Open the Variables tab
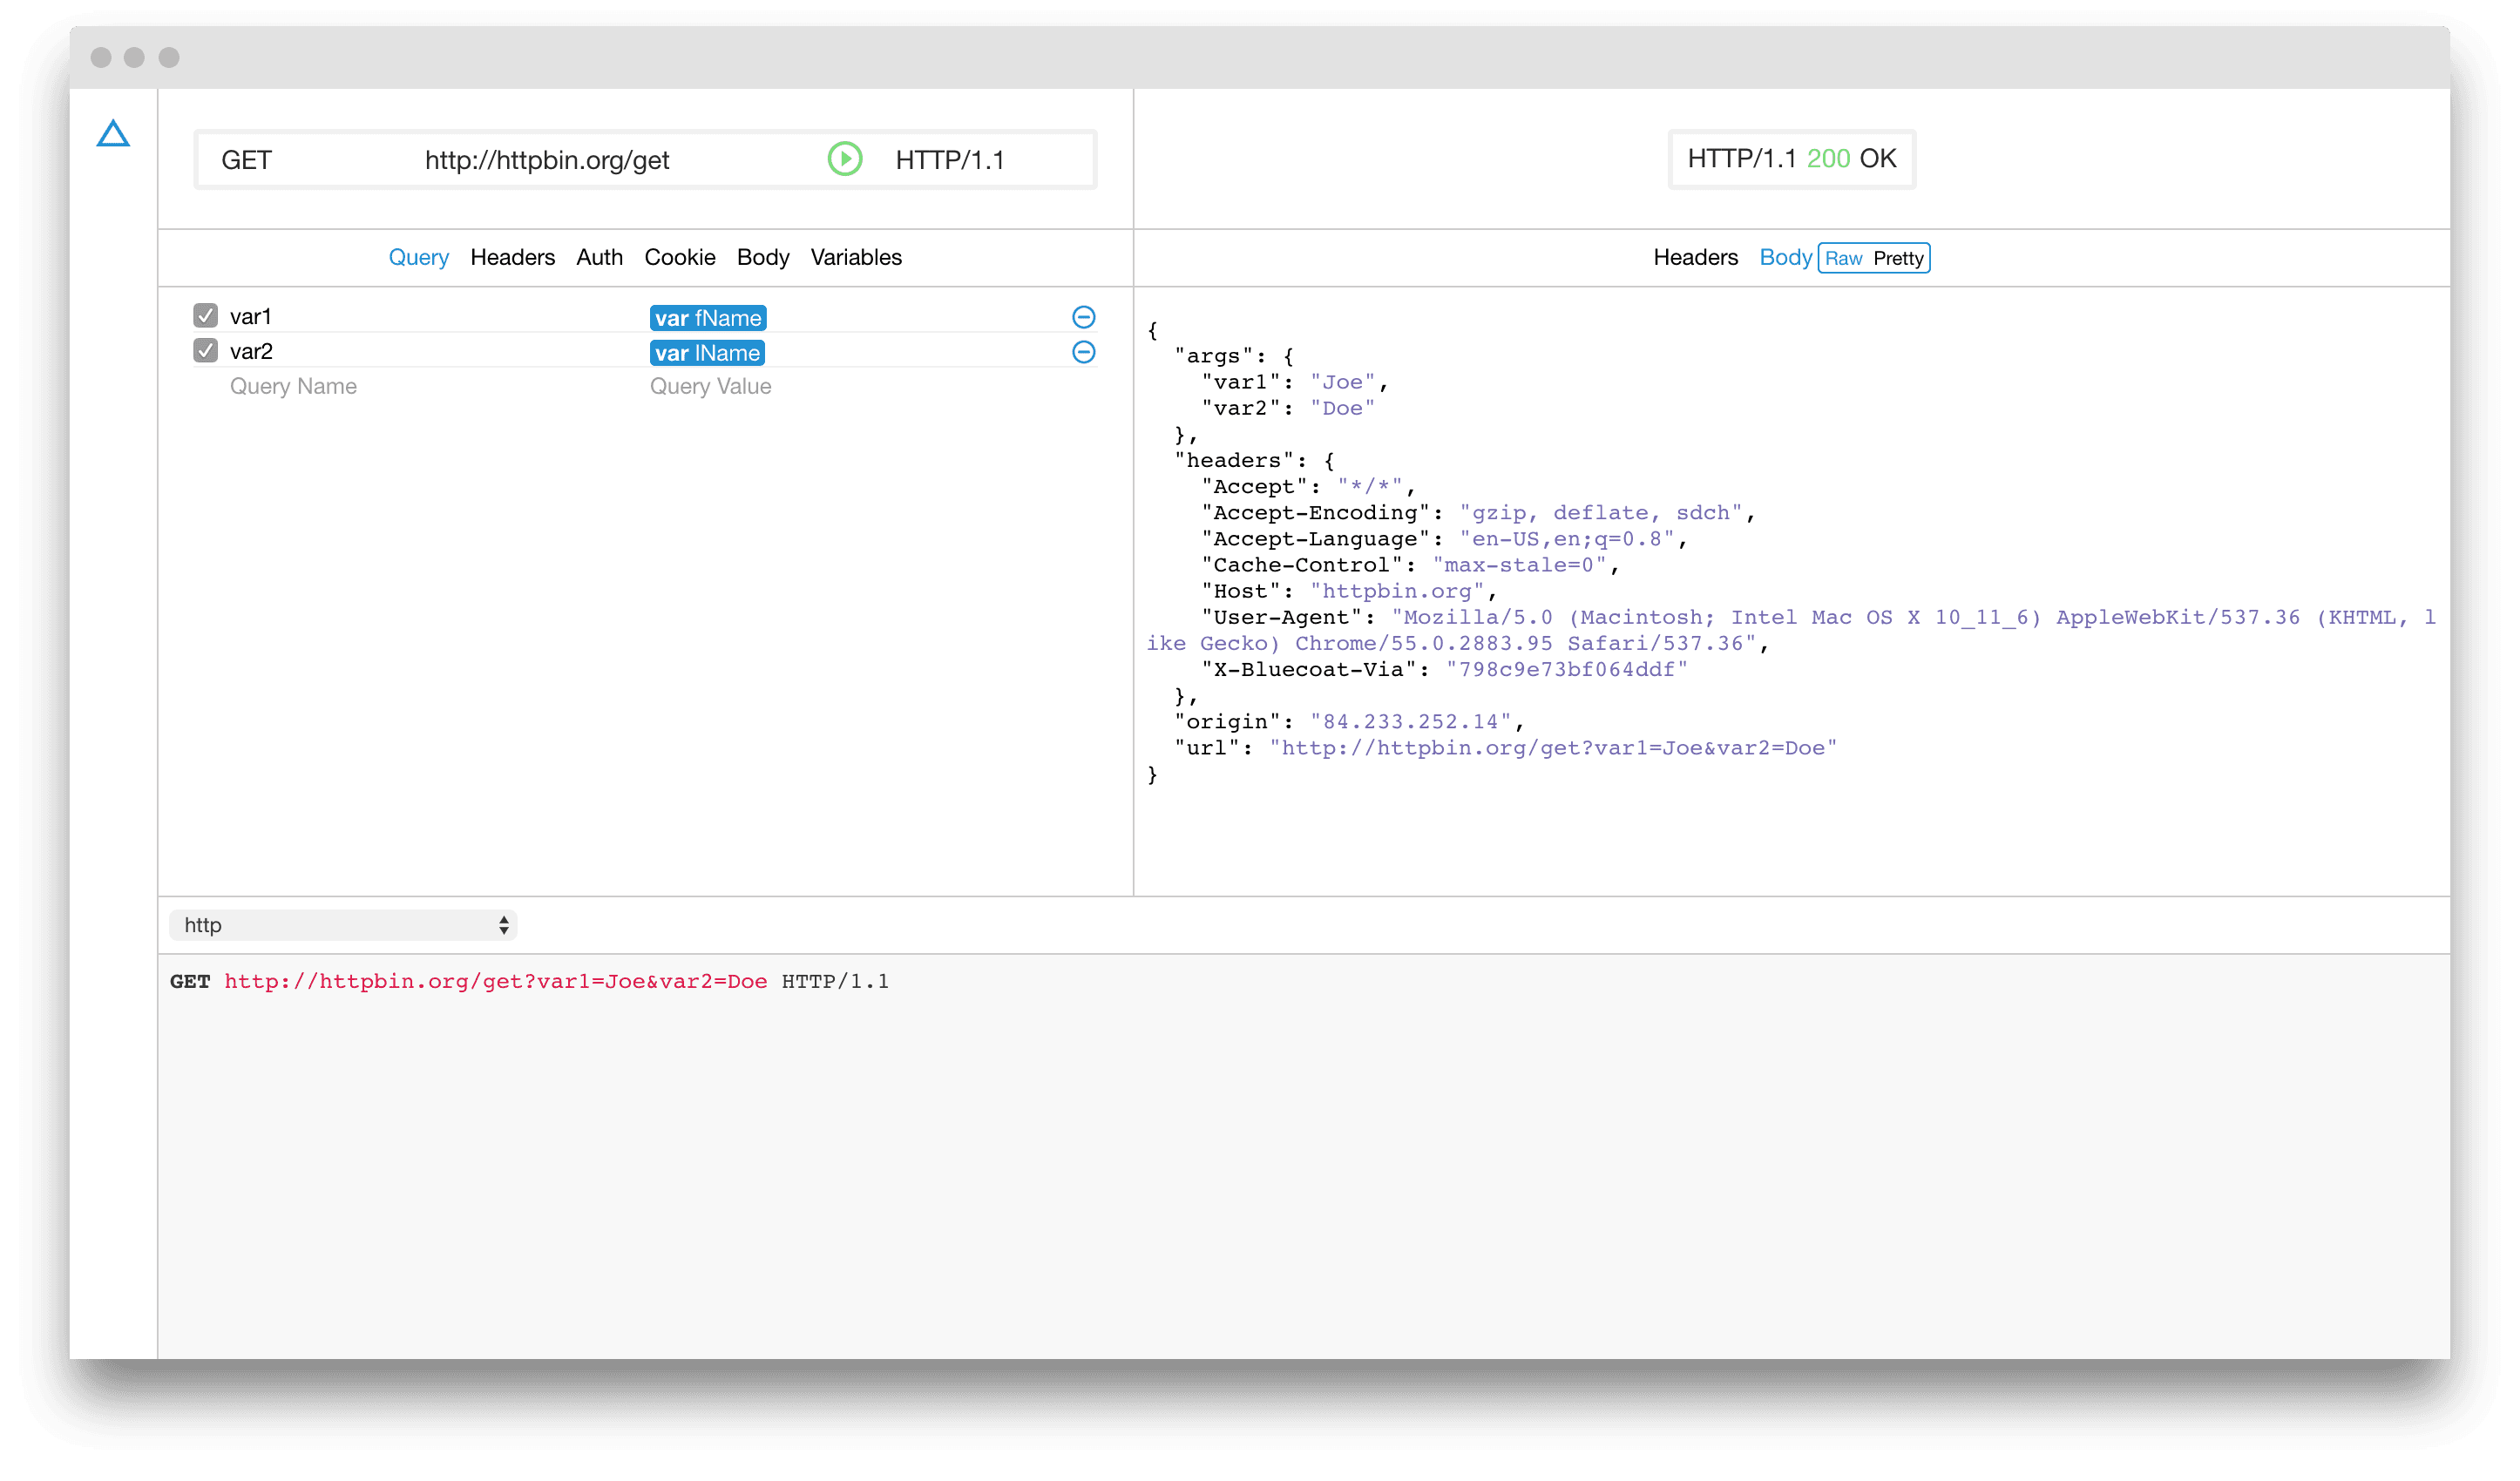The width and height of the screenshot is (2520, 1481). click(856, 257)
